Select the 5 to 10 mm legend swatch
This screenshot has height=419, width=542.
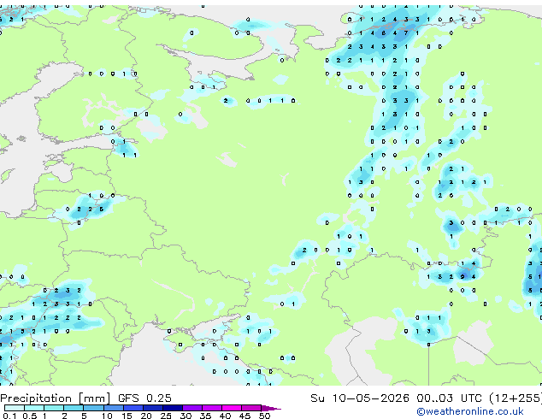point(93,408)
